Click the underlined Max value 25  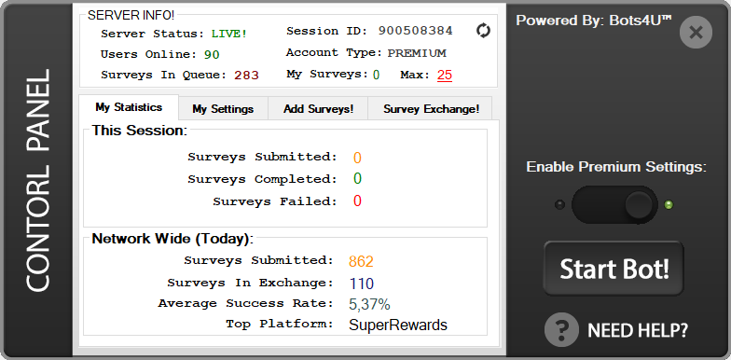(444, 75)
